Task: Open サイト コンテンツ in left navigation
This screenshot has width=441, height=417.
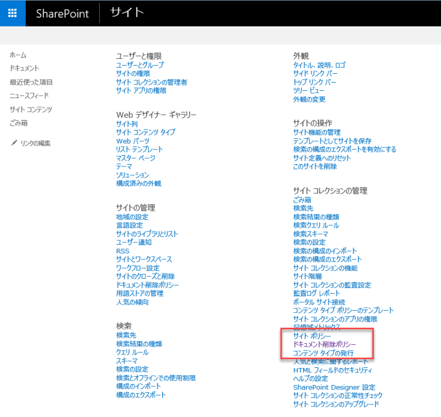Action: tap(31, 109)
